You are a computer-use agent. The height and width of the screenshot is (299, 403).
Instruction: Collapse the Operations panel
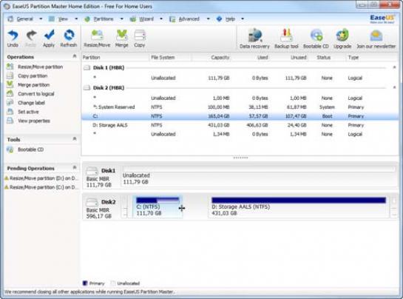click(x=75, y=56)
